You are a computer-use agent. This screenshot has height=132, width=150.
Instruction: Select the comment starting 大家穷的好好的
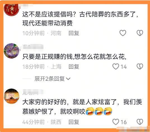82,107
